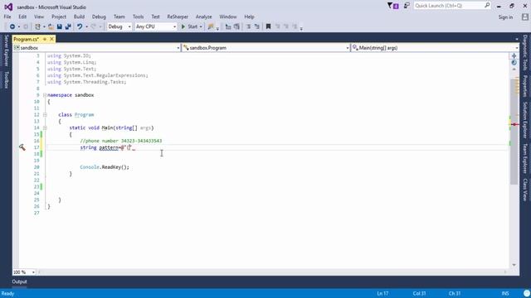Click the account avatar icon
The height and width of the screenshot is (298, 531).
pos(525,17)
